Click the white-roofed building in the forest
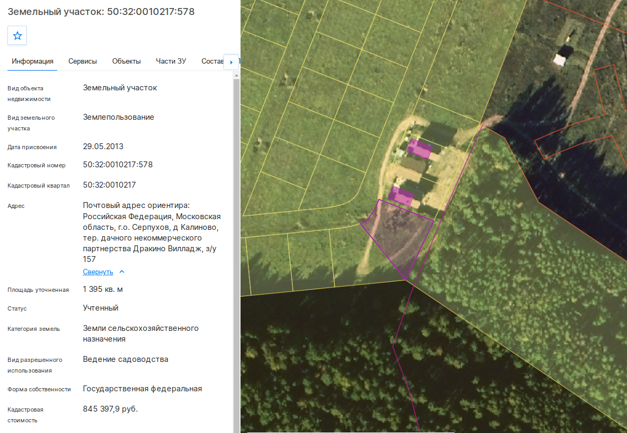Image resolution: width=627 pixels, height=433 pixels. [560, 60]
